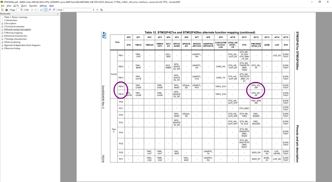Open the Go To menu

coord(16,6)
